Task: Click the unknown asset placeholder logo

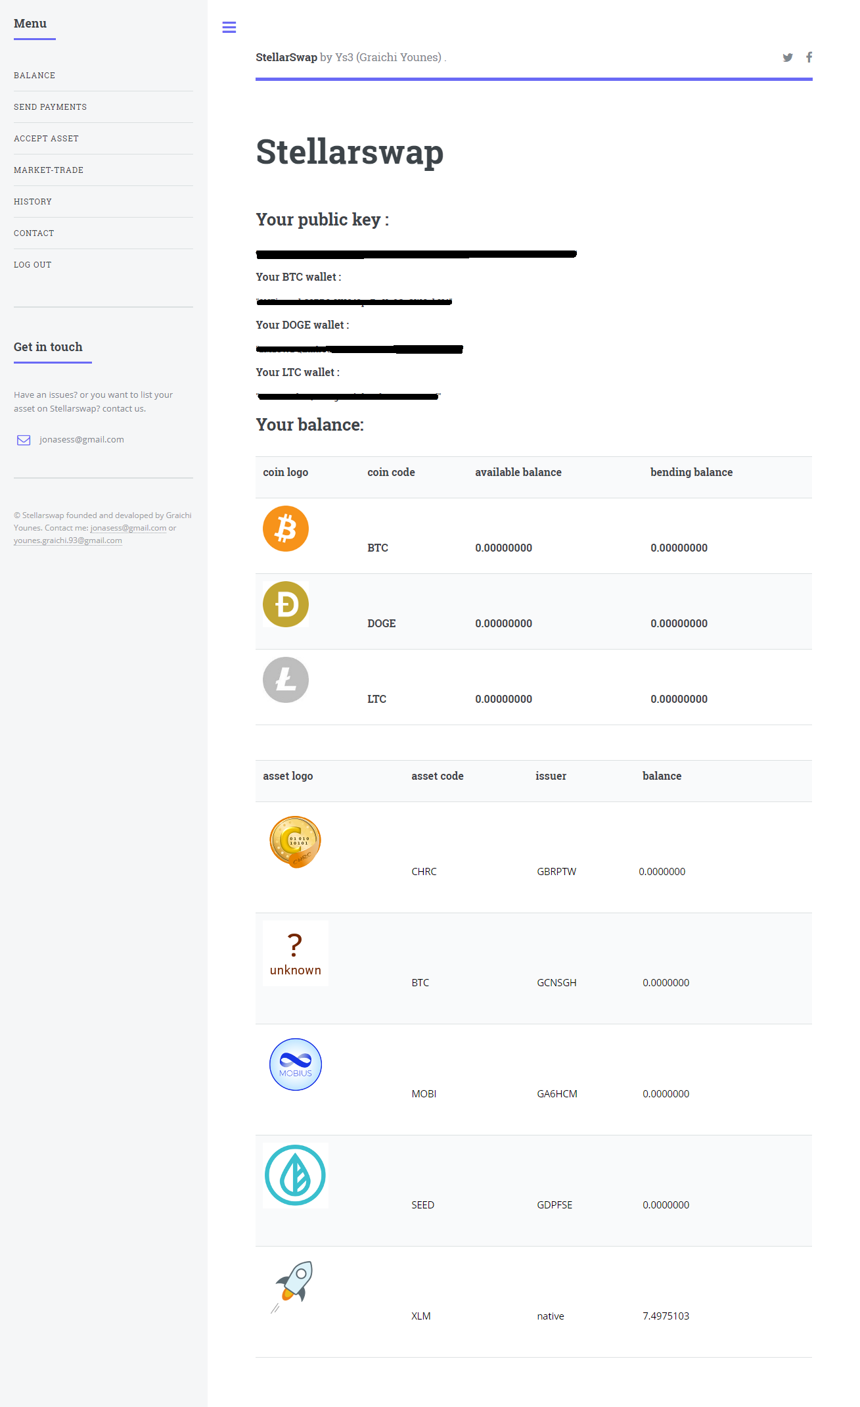Action: 296,953
